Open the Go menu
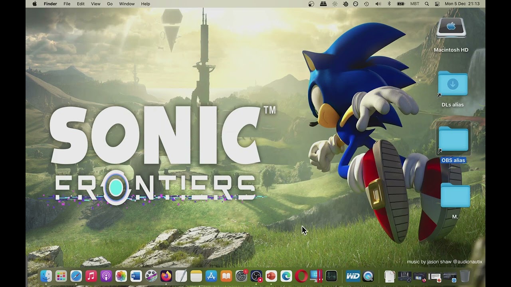Image resolution: width=511 pixels, height=287 pixels. [x=110, y=4]
